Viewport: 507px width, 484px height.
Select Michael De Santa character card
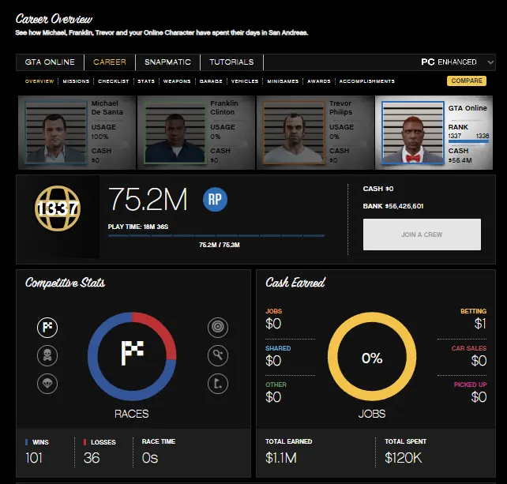tap(77, 131)
